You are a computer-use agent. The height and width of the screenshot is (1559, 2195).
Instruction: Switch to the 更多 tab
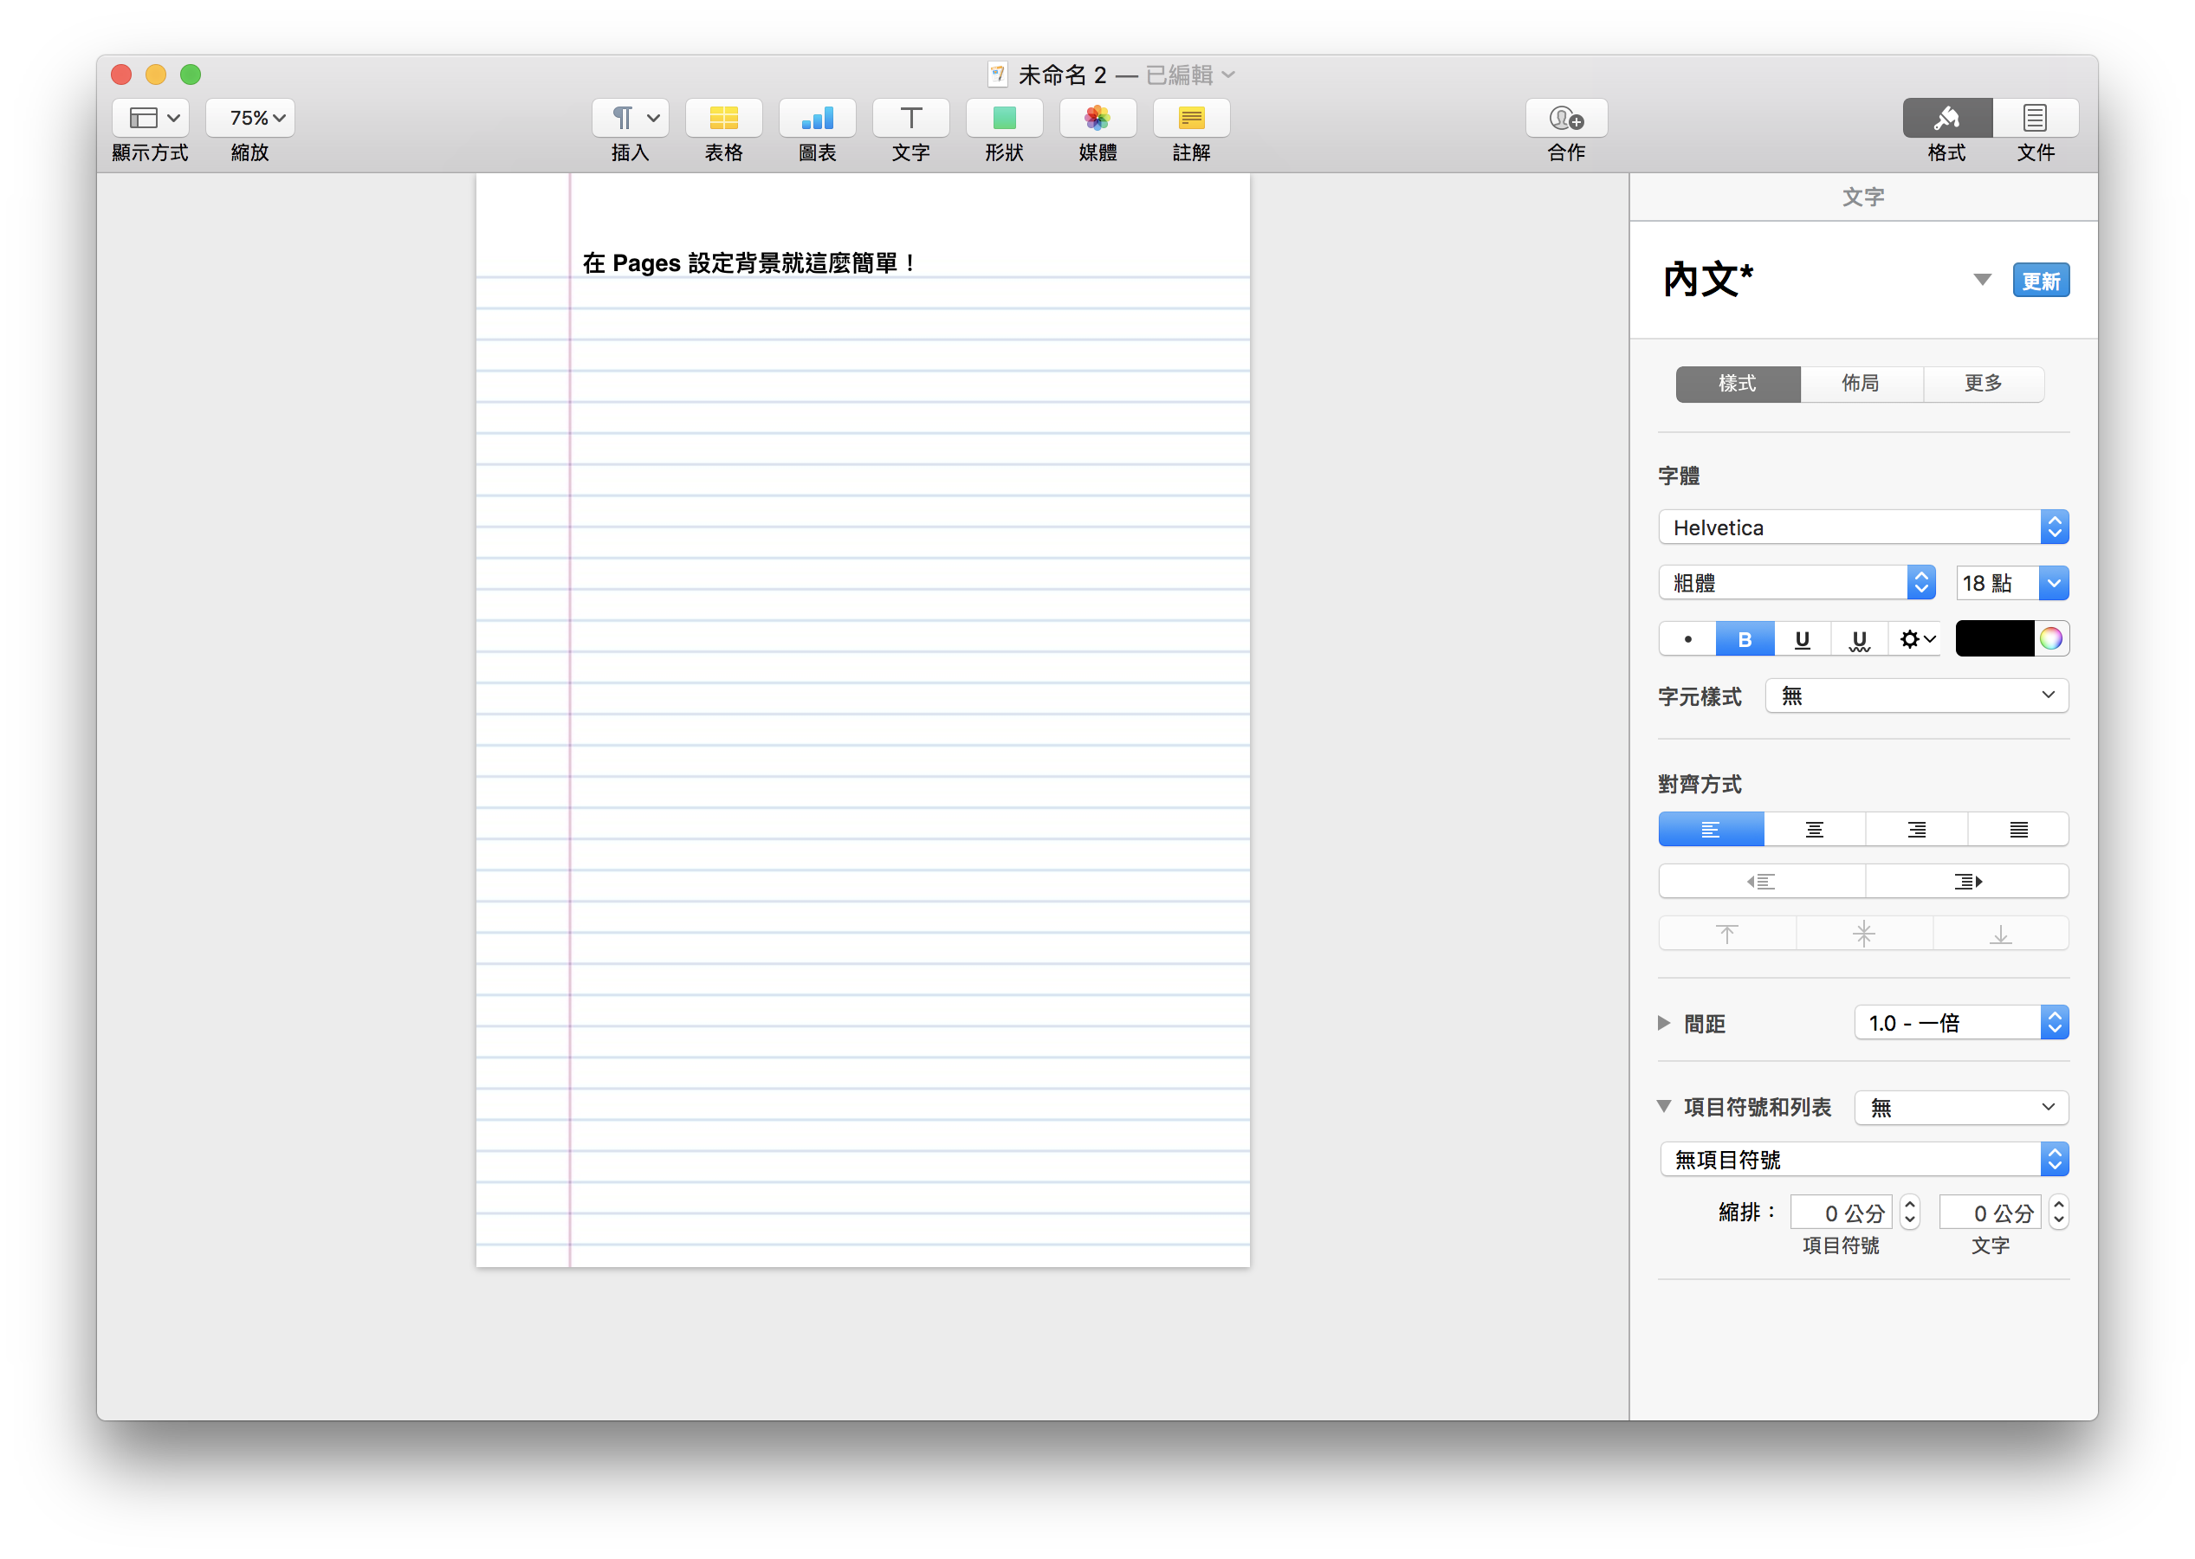coord(1983,383)
